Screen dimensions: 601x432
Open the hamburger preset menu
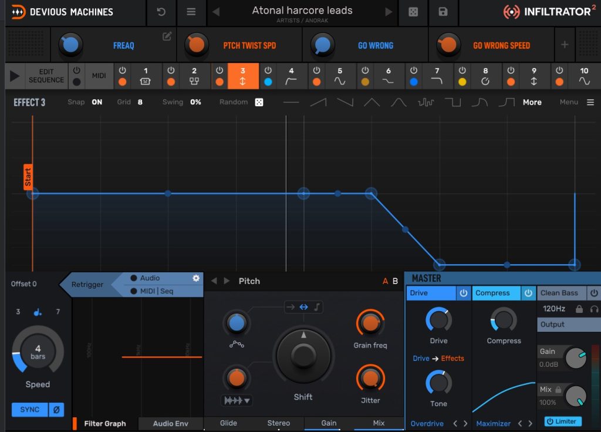tap(191, 12)
